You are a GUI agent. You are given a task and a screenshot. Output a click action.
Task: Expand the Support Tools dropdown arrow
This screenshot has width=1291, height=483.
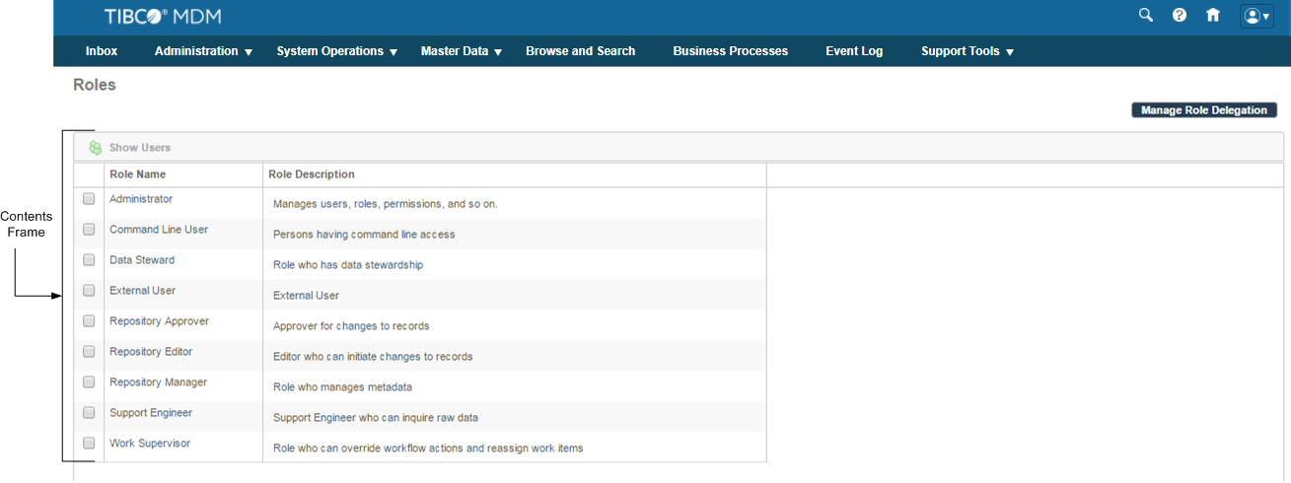click(1010, 52)
